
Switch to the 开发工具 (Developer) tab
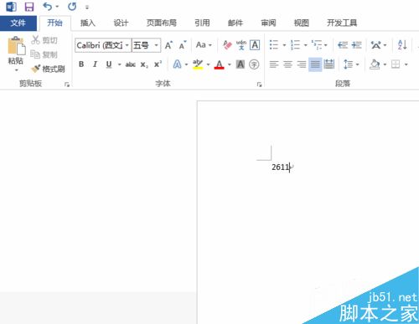342,23
